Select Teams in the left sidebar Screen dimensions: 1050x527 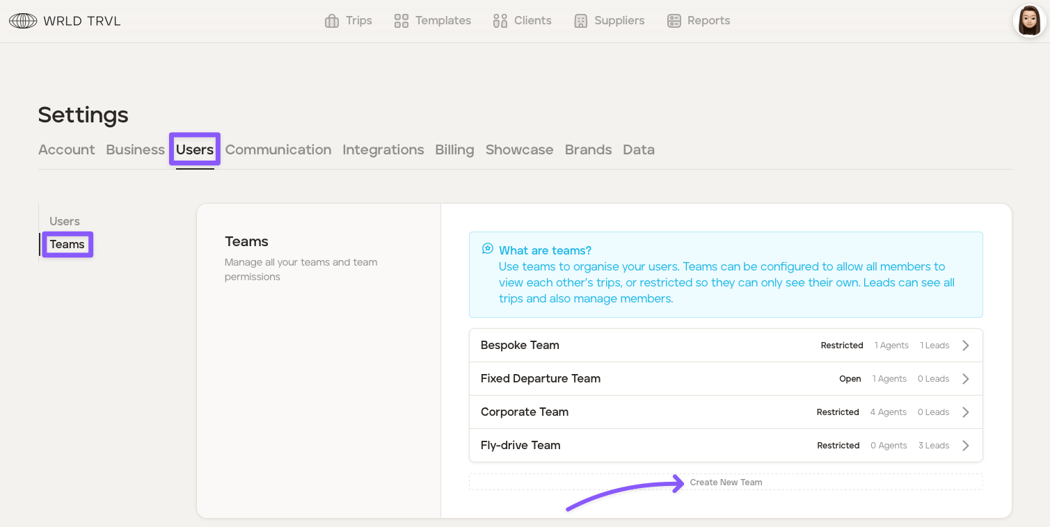pyautogui.click(x=67, y=244)
